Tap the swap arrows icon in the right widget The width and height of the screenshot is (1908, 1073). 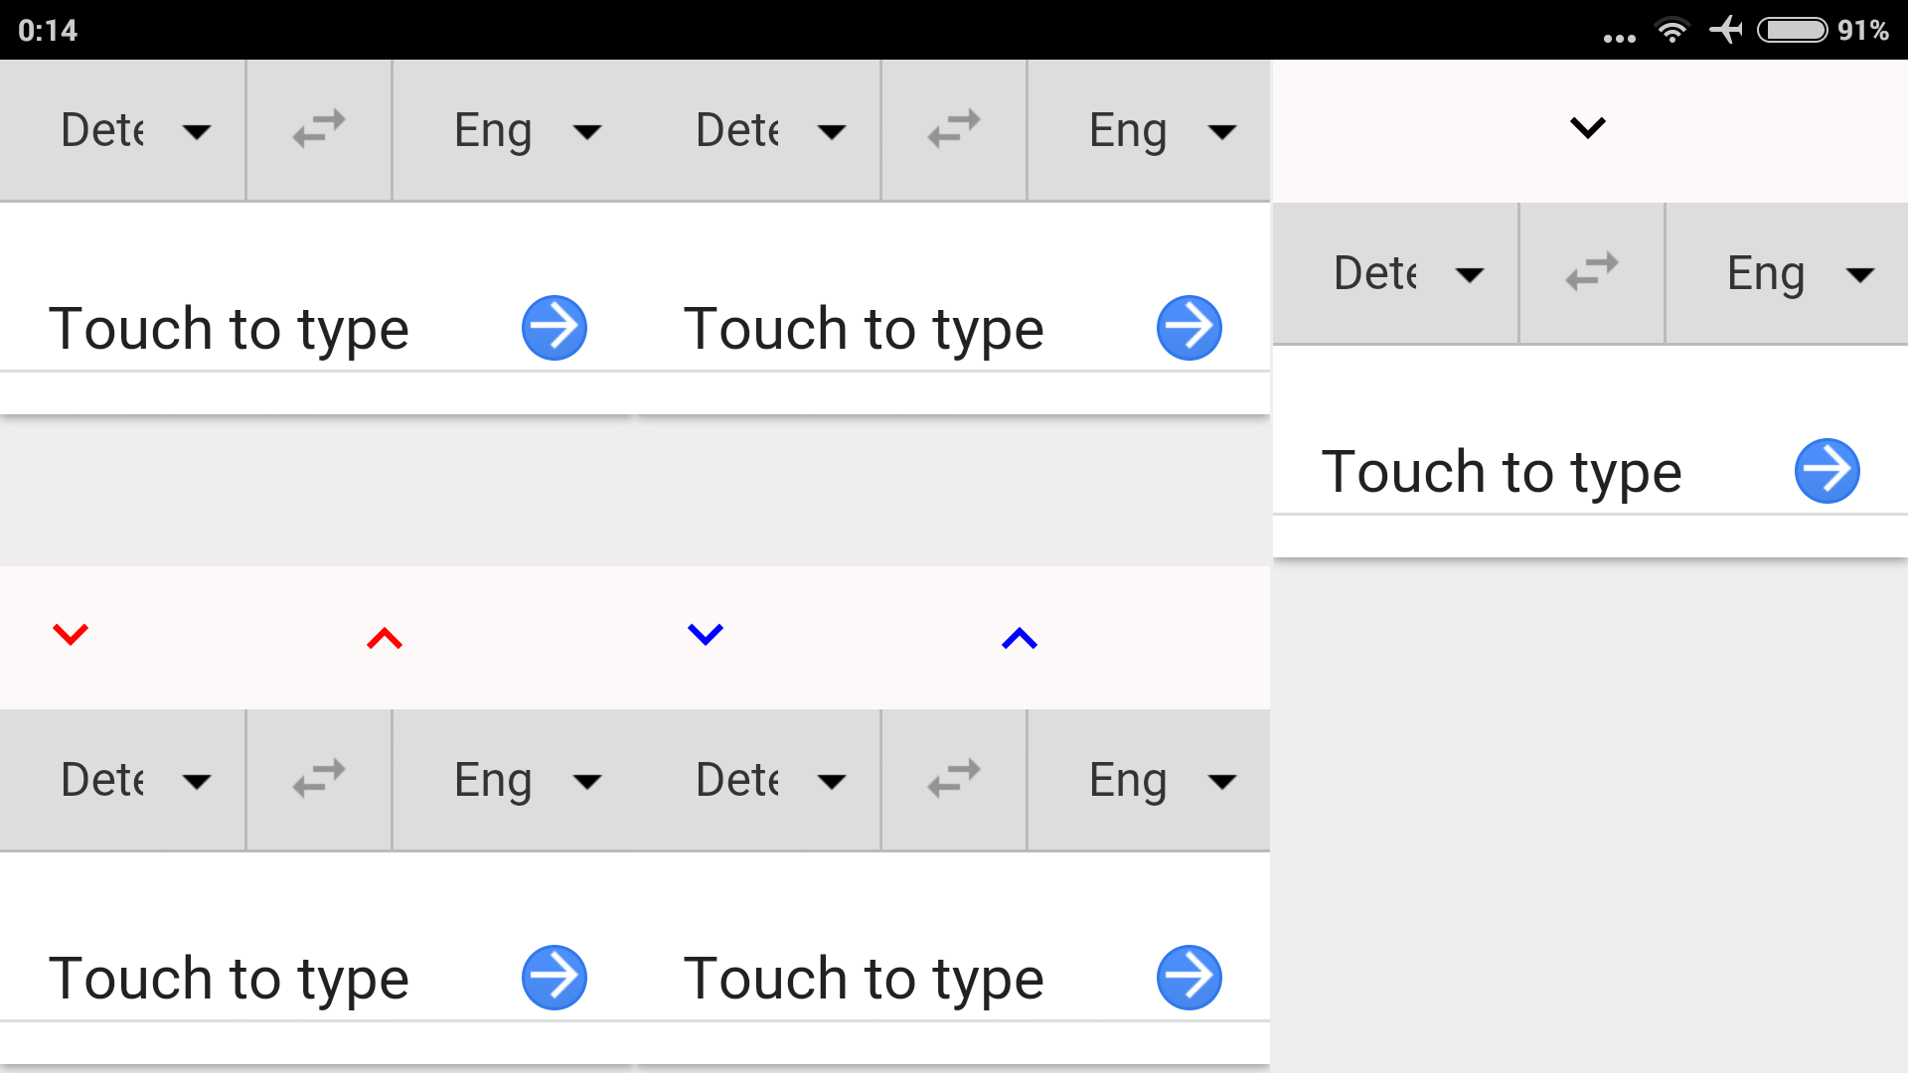1591,273
